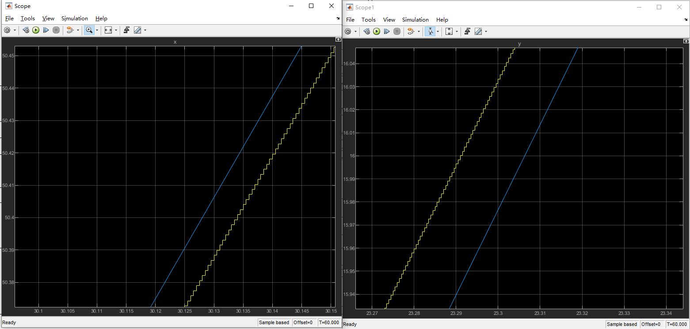Screen dimensions: 690x329
Task: Click step back icon in Scope1 window
Action: coord(367,32)
